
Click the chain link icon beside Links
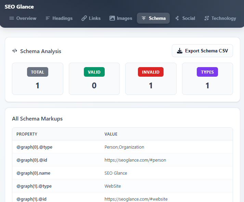pos(84,18)
